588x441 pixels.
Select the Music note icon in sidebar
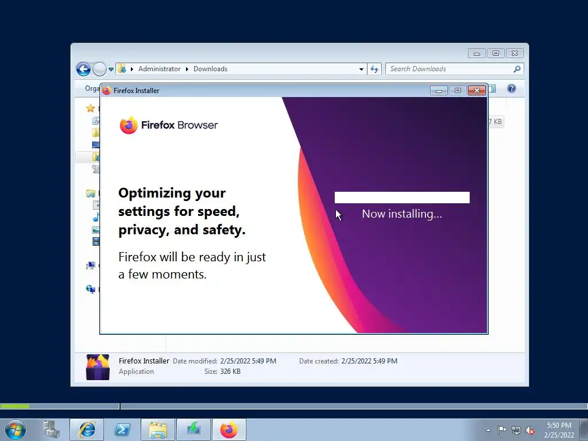[x=96, y=217]
